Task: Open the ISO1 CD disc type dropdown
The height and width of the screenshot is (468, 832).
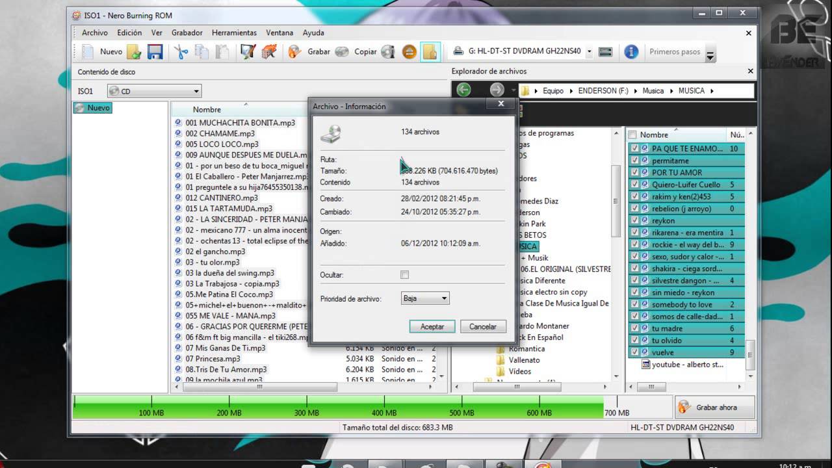Action: point(154,91)
